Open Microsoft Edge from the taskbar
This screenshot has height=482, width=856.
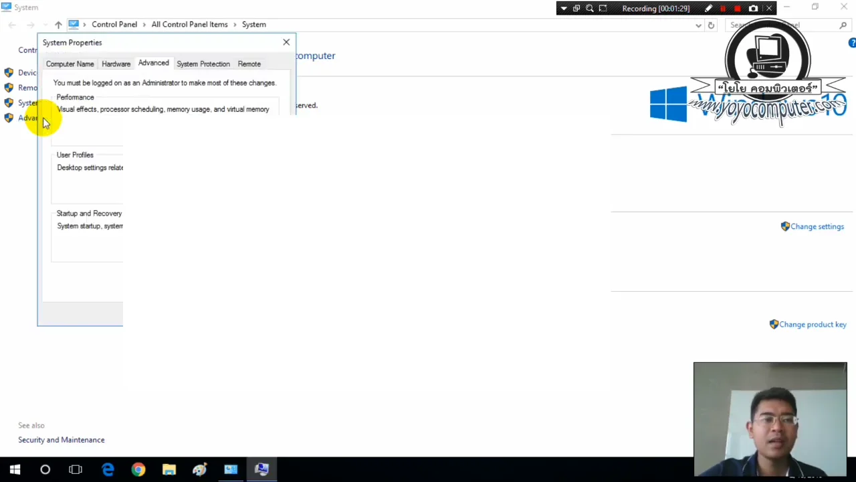click(x=108, y=469)
